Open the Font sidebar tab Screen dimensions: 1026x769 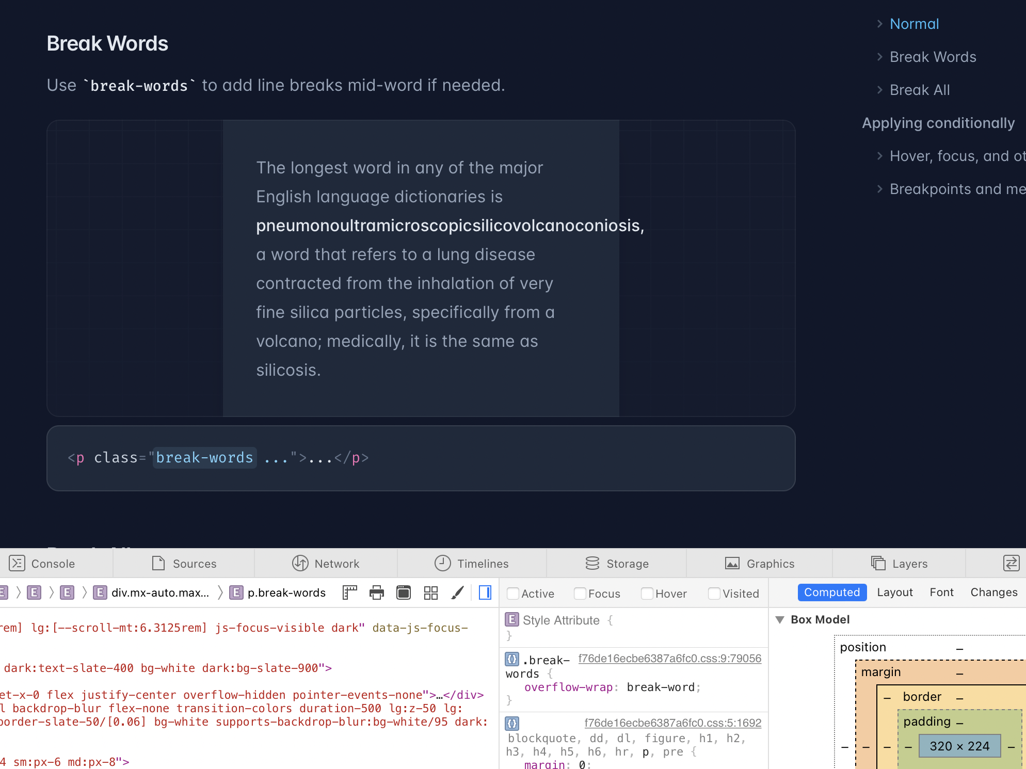[941, 592]
